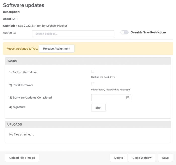The width and height of the screenshot is (176, 165).
Task: Click Close Window button
Action: coord(142,158)
